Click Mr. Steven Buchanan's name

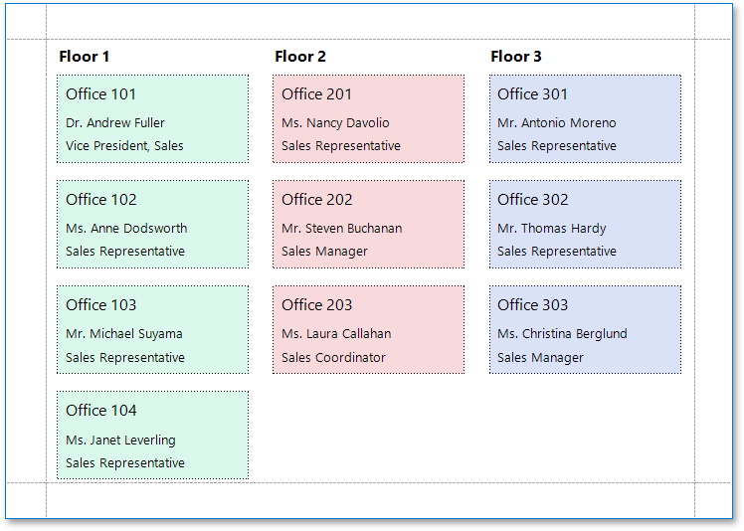[x=341, y=229]
